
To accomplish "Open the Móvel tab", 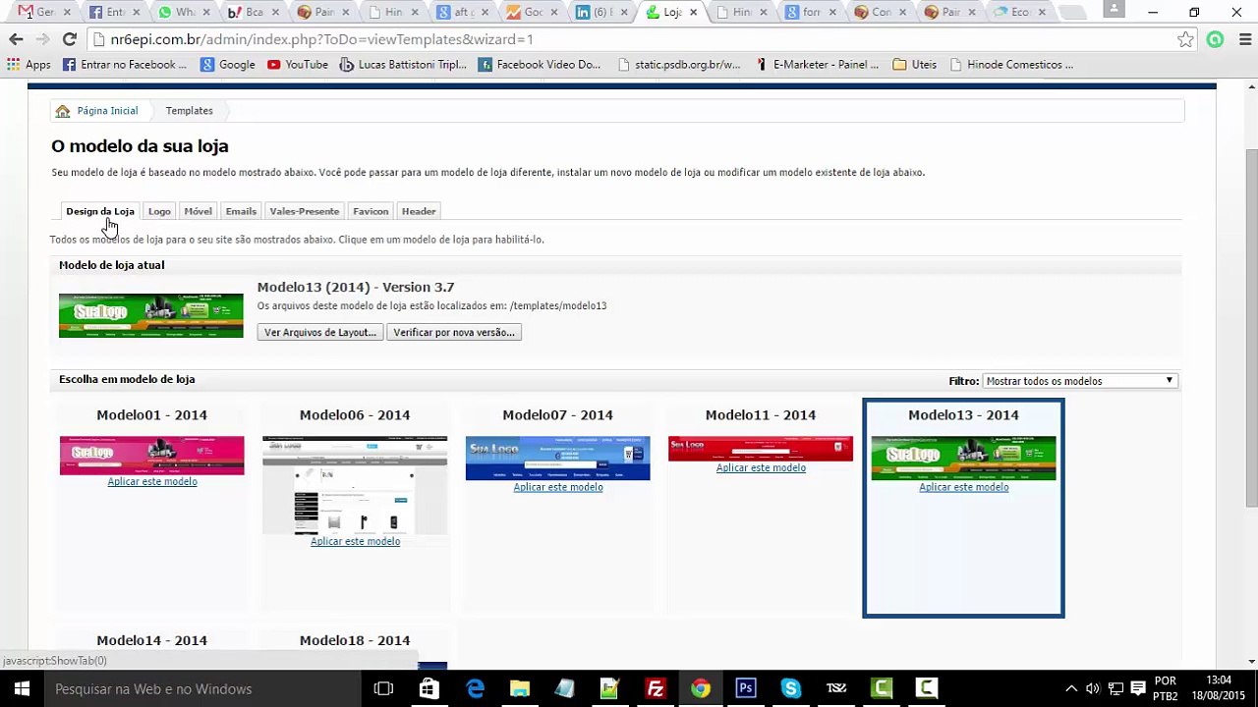I will [198, 211].
